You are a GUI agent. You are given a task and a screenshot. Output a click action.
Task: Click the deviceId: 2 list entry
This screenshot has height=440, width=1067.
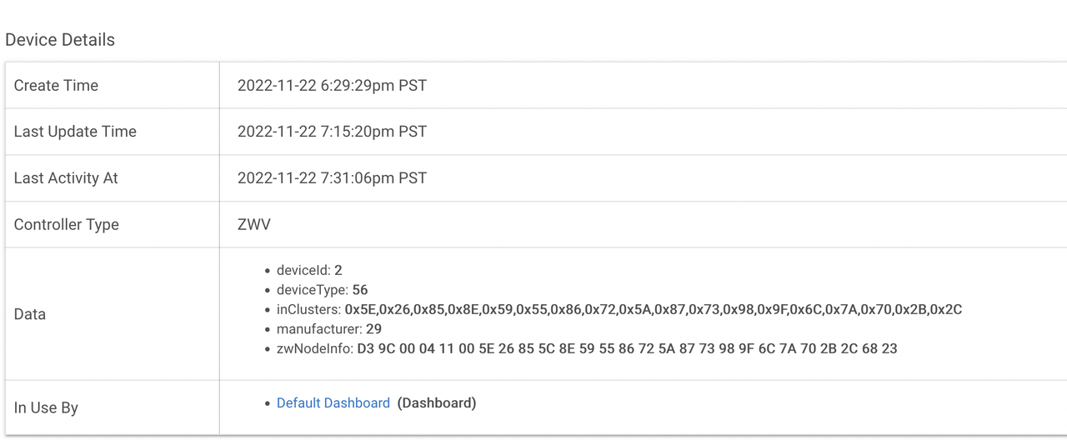(309, 271)
